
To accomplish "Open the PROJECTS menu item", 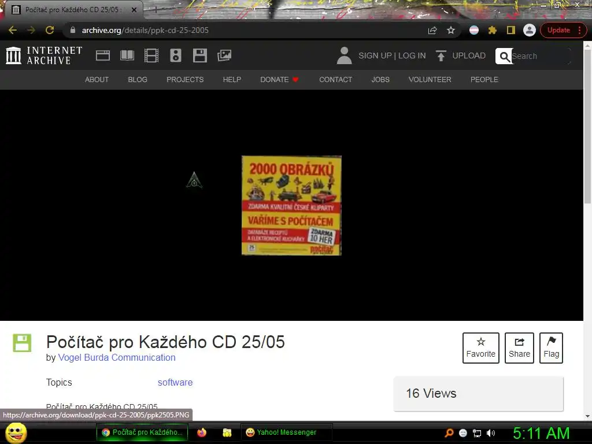I will [185, 80].
